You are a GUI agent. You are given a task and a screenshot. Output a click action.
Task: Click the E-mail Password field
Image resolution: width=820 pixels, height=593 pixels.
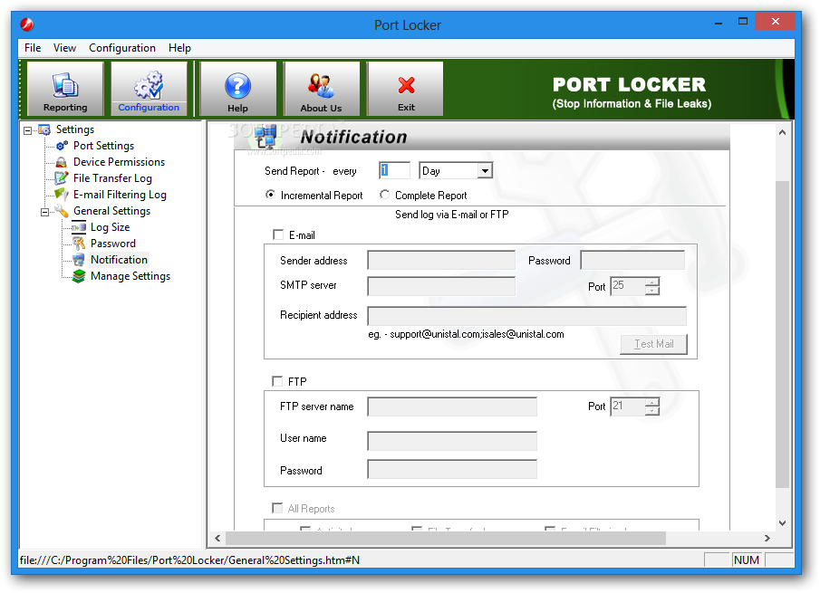(632, 260)
